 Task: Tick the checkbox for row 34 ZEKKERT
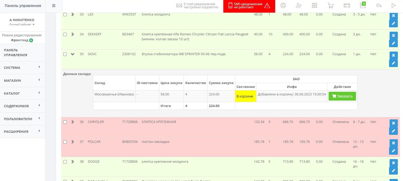click(65, 34)
